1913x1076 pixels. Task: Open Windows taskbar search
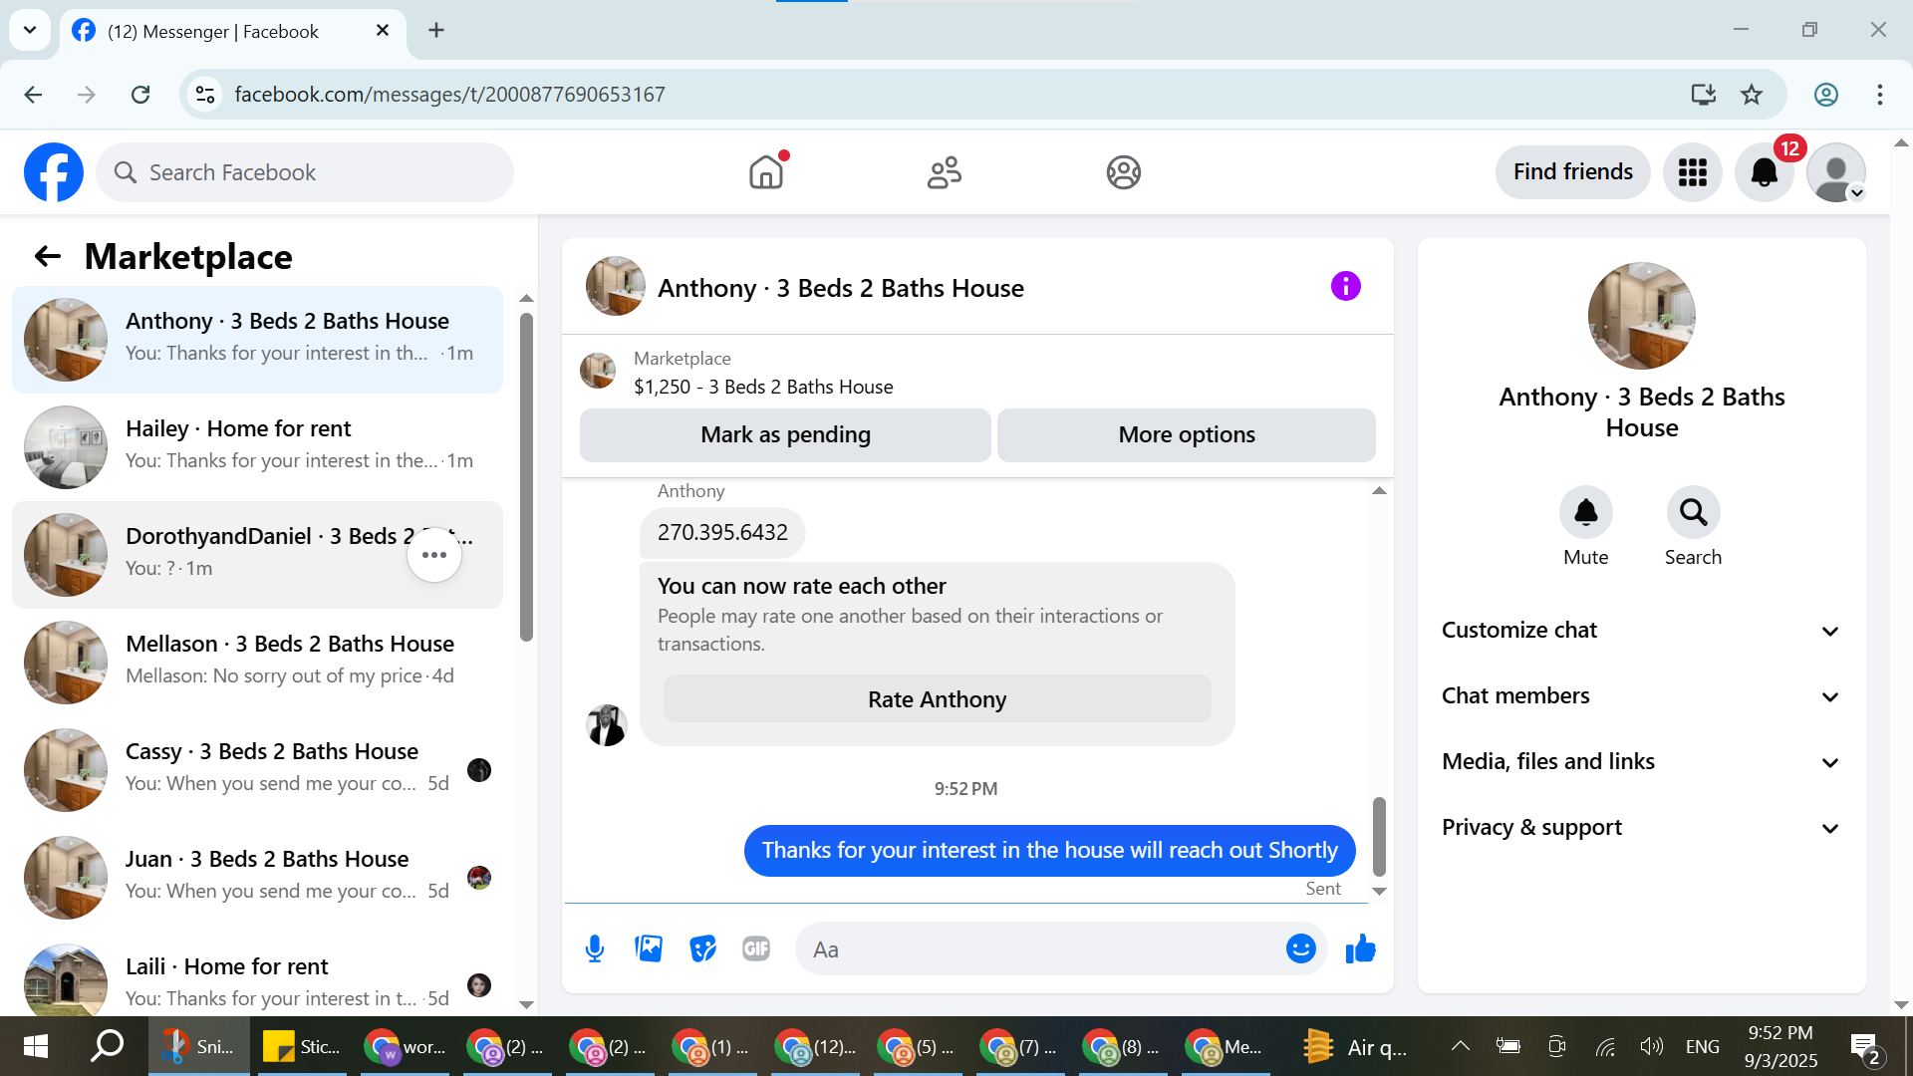pos(107,1046)
